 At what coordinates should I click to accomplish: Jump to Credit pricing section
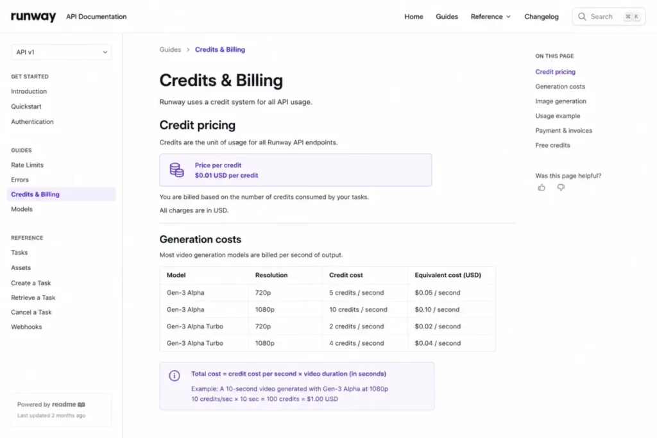(x=555, y=72)
